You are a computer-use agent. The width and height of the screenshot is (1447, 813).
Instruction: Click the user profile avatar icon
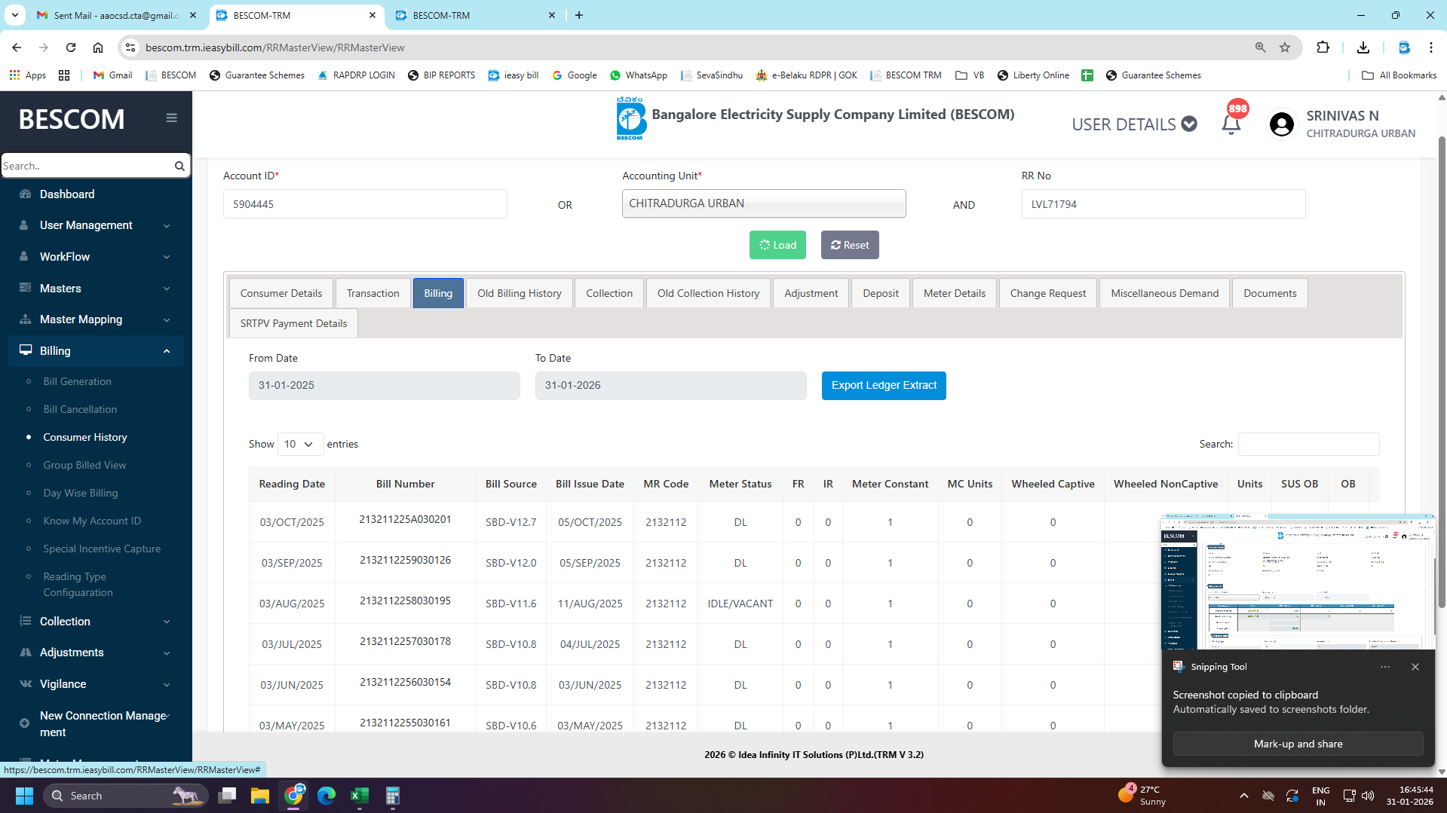pyautogui.click(x=1281, y=124)
